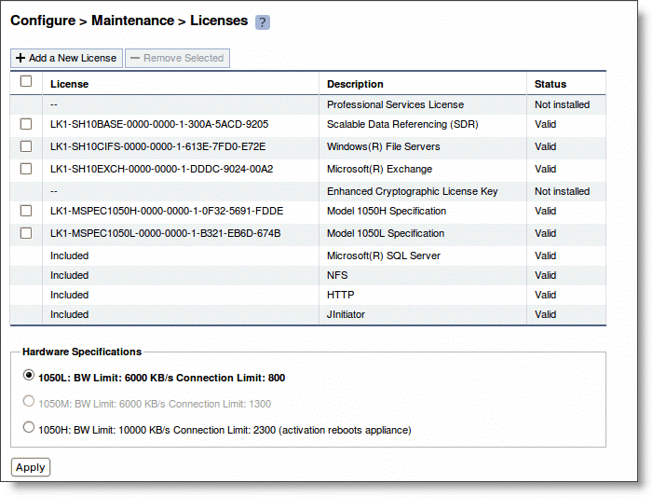Check the LK1-SH10BASE license checkbox

pos(26,124)
